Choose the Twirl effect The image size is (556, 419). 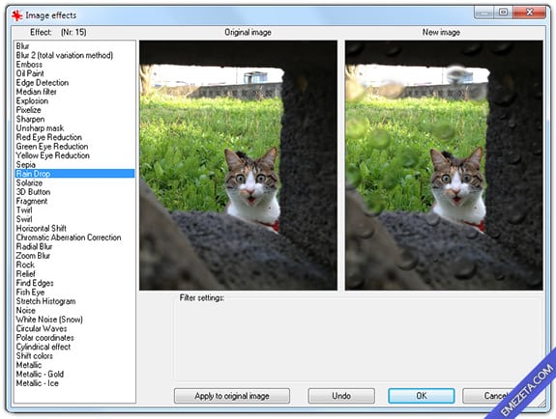tap(24, 210)
